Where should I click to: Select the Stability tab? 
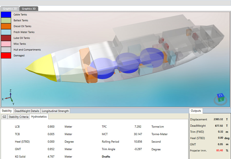tap(7, 111)
